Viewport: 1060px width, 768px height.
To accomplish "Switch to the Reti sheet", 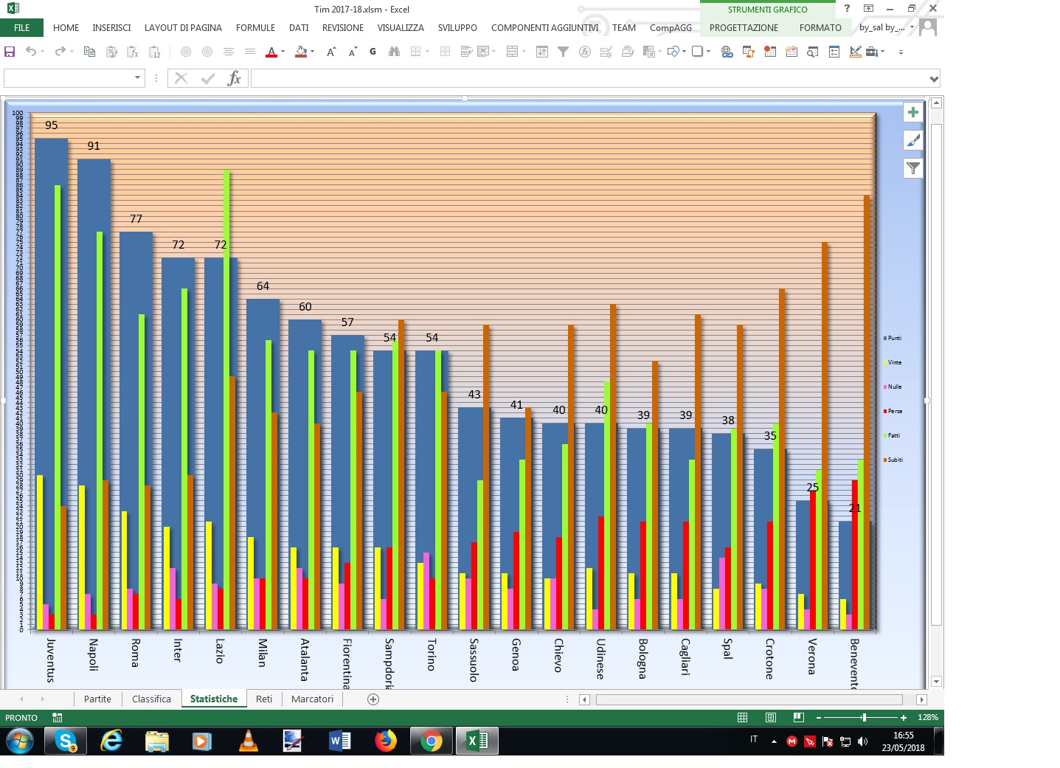I will tap(264, 699).
